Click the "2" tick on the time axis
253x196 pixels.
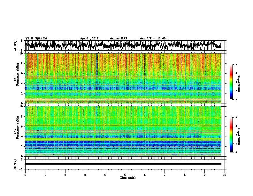point(65,175)
